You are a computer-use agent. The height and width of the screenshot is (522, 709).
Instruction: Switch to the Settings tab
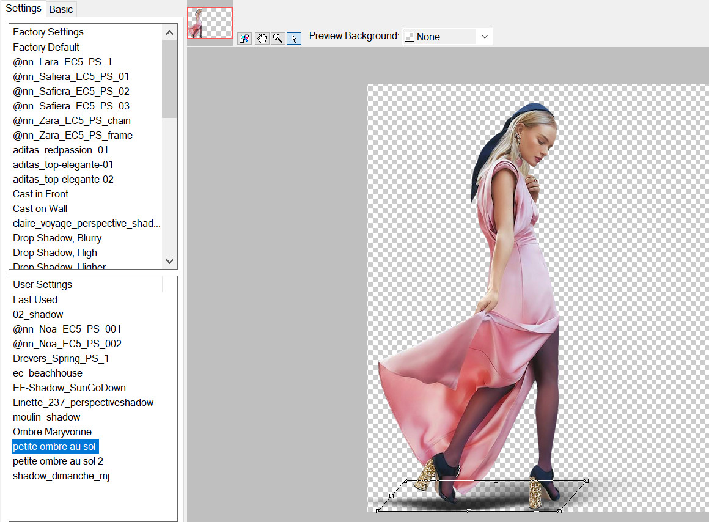[x=23, y=9]
